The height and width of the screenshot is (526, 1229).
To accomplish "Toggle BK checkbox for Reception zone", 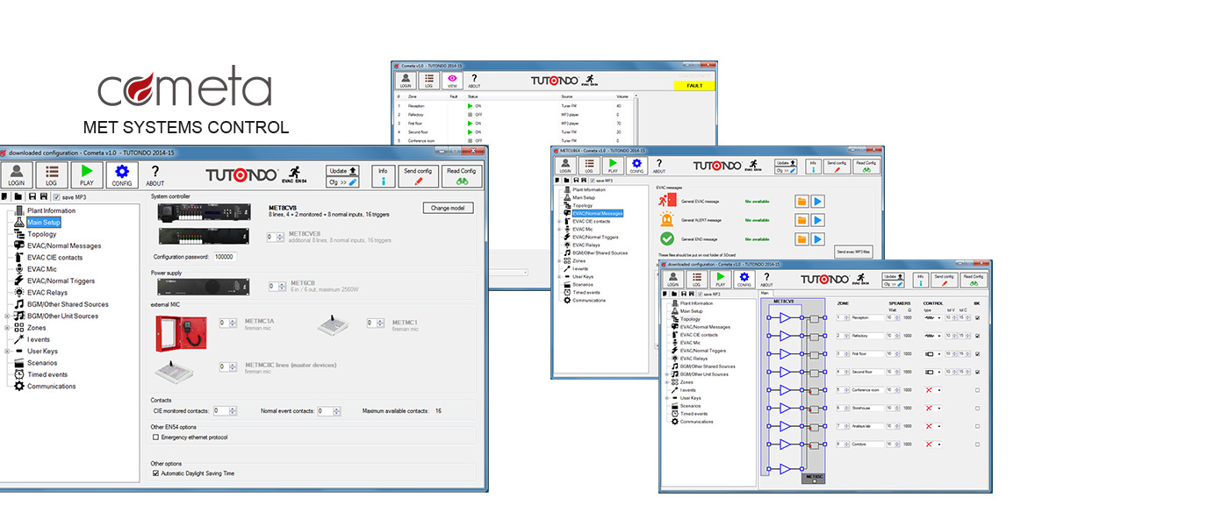I will [x=977, y=317].
